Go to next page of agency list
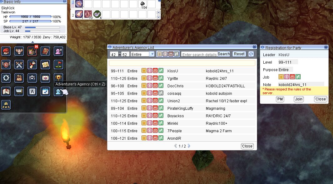The width and height of the screenshot is (333, 184). tap(189, 146)
